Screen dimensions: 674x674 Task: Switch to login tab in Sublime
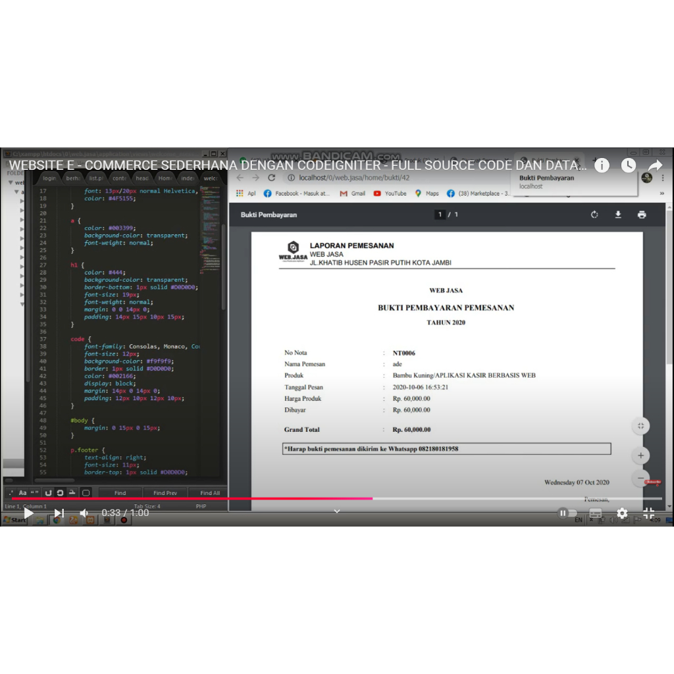(49, 178)
